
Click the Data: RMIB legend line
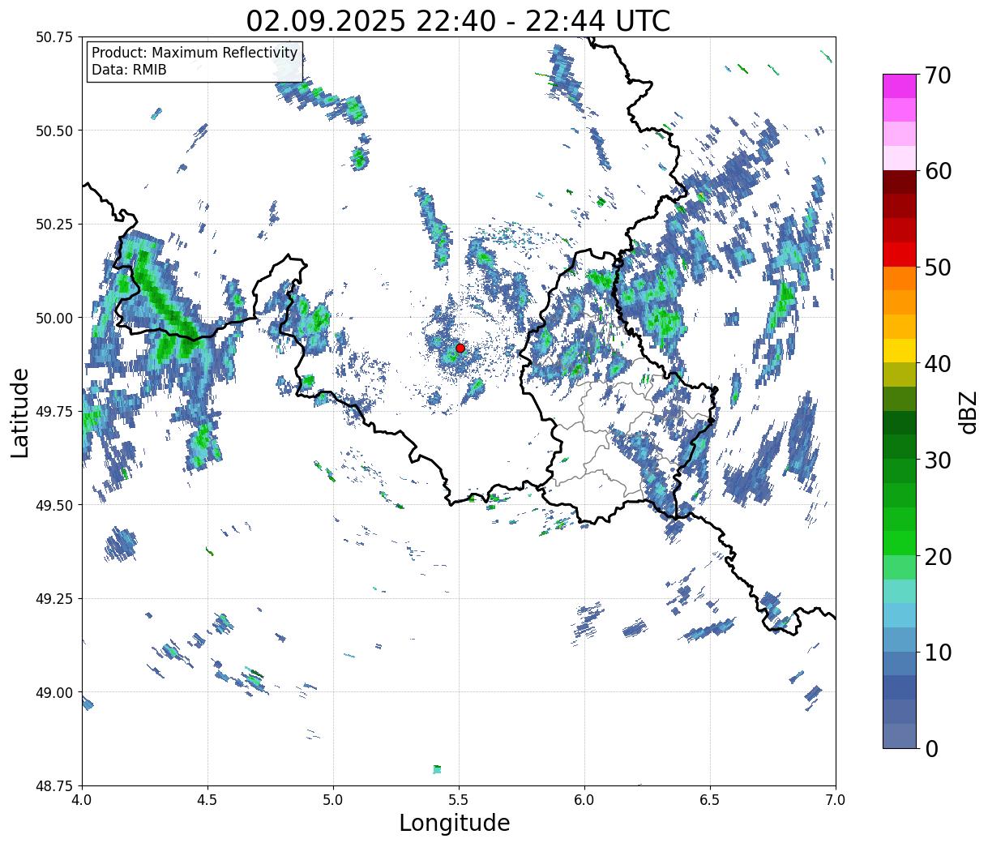click(129, 70)
